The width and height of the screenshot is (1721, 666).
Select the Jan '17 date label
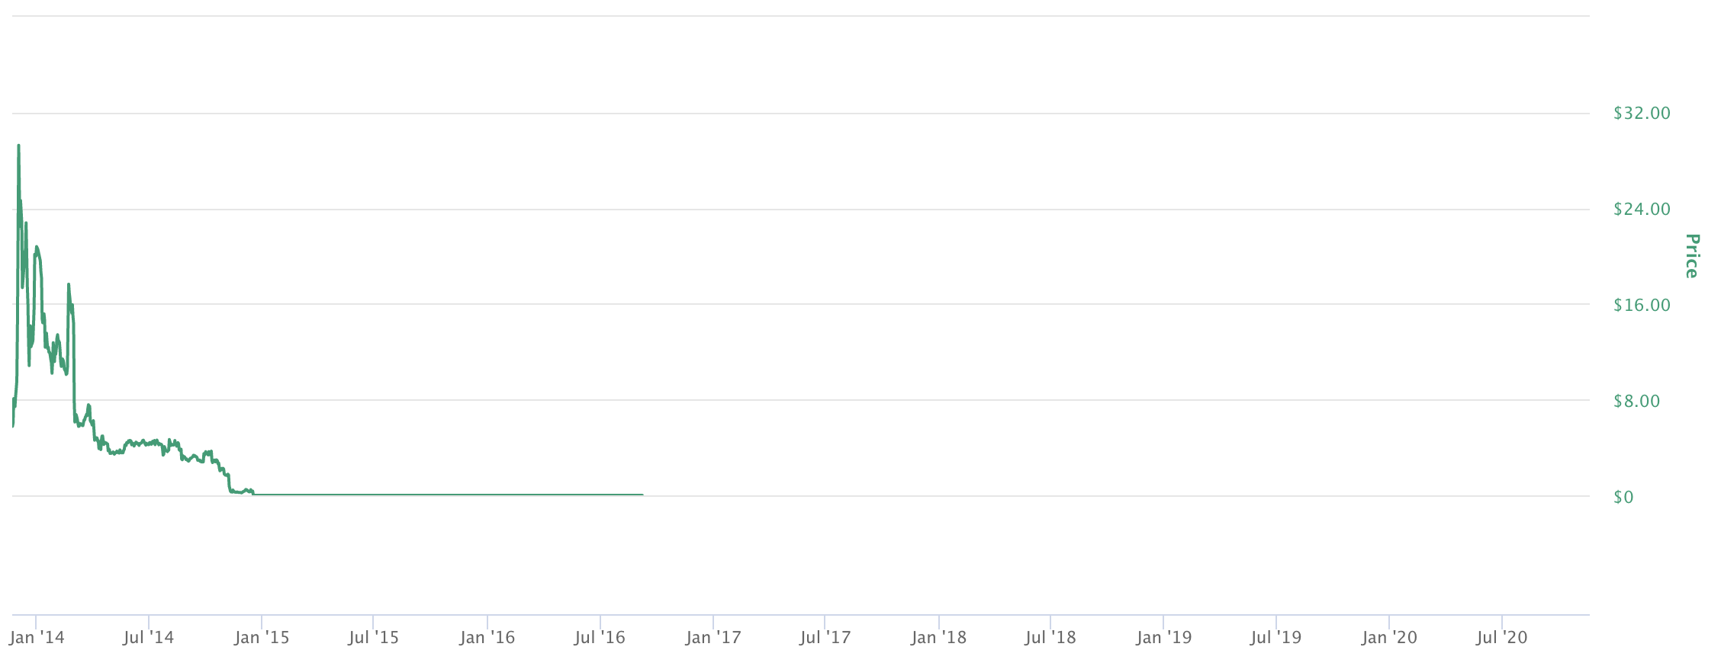[x=713, y=638]
